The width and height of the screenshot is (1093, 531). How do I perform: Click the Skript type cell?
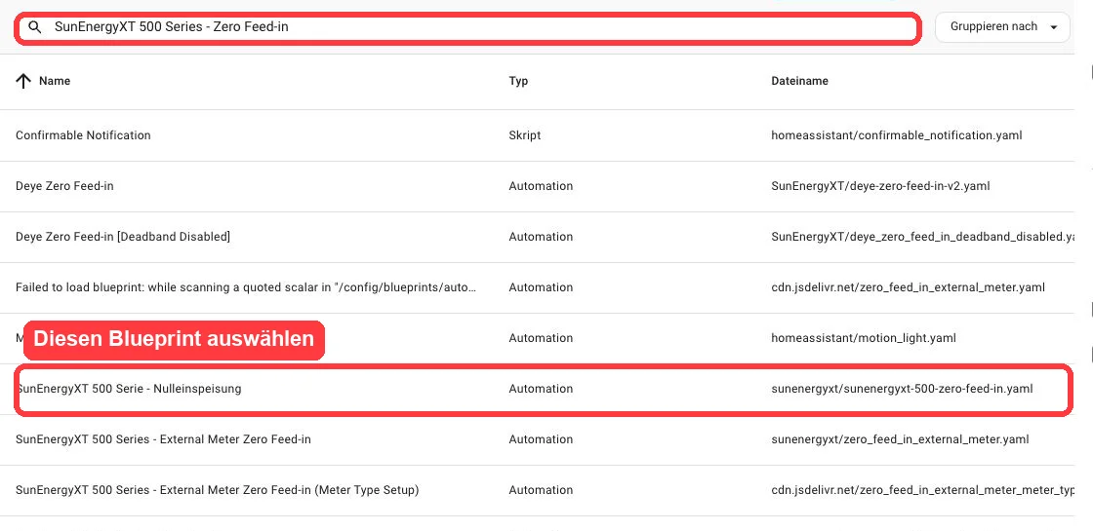525,135
